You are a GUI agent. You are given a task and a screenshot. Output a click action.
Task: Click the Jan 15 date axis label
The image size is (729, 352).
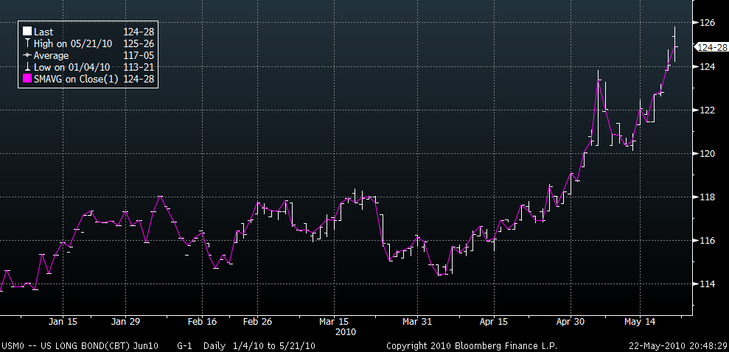point(63,321)
